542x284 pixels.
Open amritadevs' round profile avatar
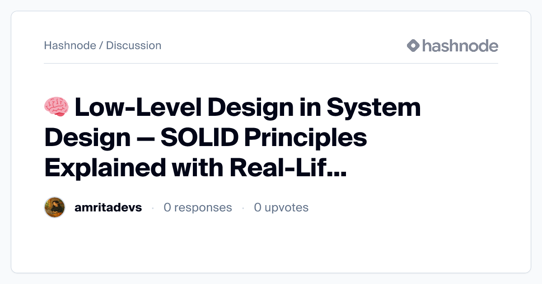click(x=55, y=207)
